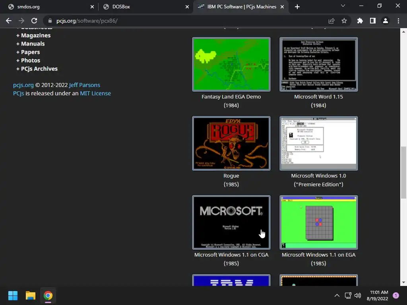
Task: Expand the Photos section
Action: [28, 60]
